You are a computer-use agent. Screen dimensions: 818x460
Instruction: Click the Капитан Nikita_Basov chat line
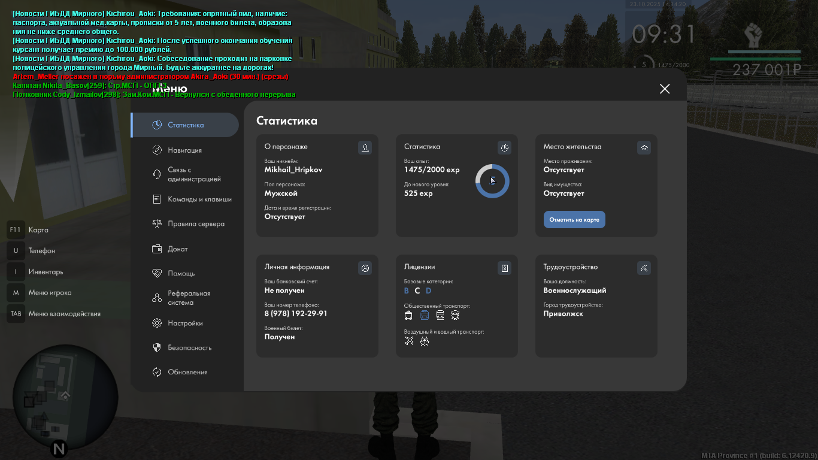click(x=90, y=86)
